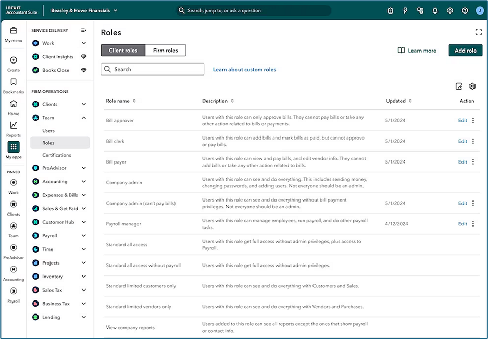Open Bookmarks in left rail
Screen dimensions: 488x339
(x=14, y=82)
